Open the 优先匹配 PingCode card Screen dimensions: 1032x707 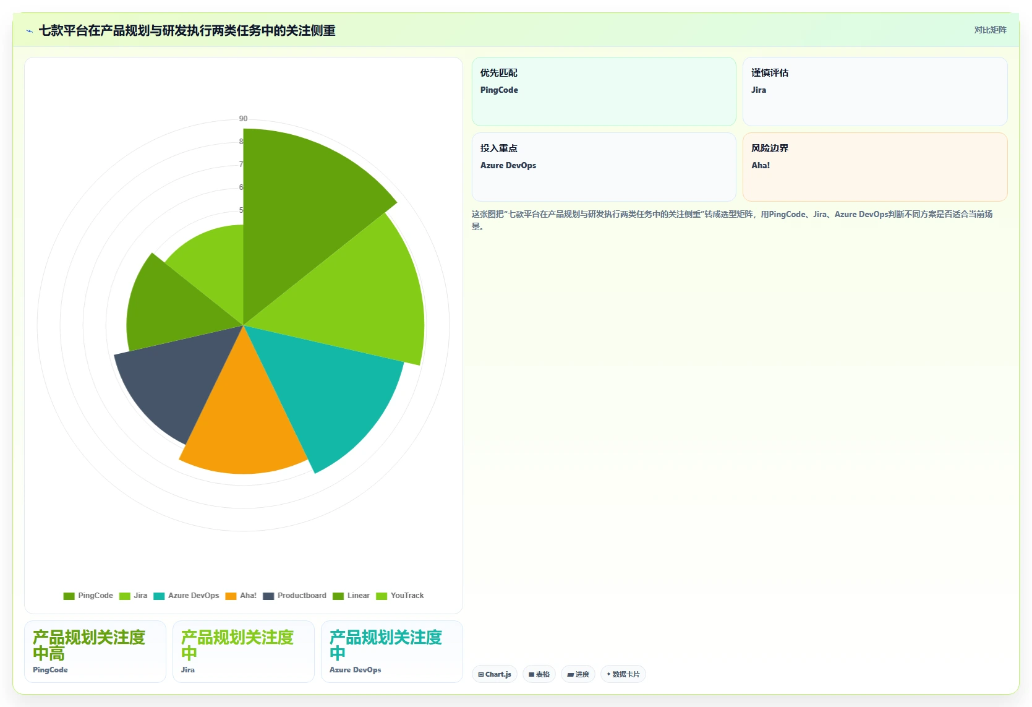pyautogui.click(x=603, y=92)
